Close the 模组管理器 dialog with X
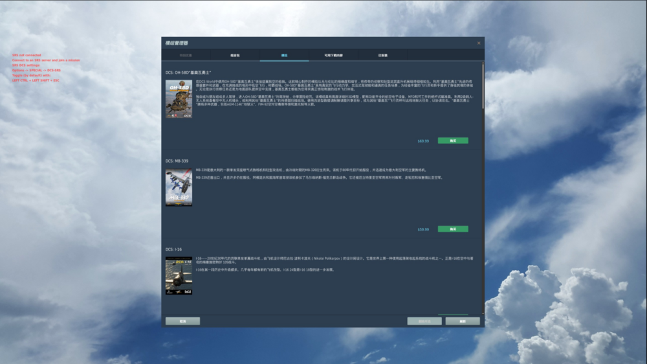Screen dimensions: 647x364 tap(479, 43)
